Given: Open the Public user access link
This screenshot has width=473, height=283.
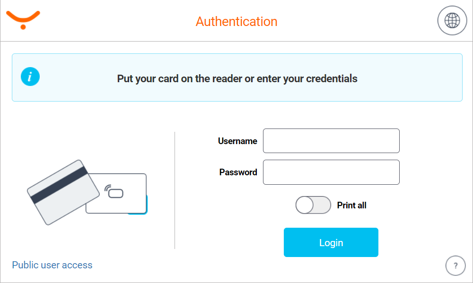Looking at the screenshot, I should tap(52, 265).
